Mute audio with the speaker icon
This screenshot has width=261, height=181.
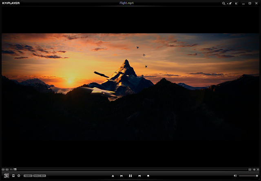(235, 176)
